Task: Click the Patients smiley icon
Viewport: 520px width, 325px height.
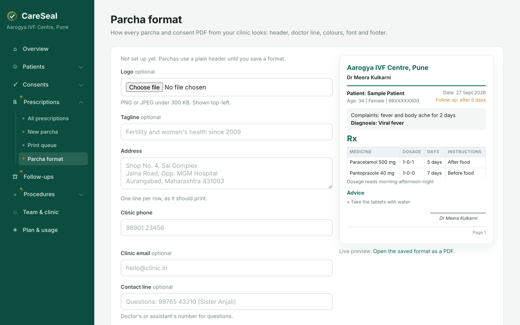Action: click(15, 67)
